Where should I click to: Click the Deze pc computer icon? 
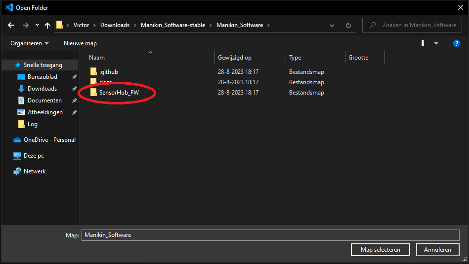click(x=17, y=156)
